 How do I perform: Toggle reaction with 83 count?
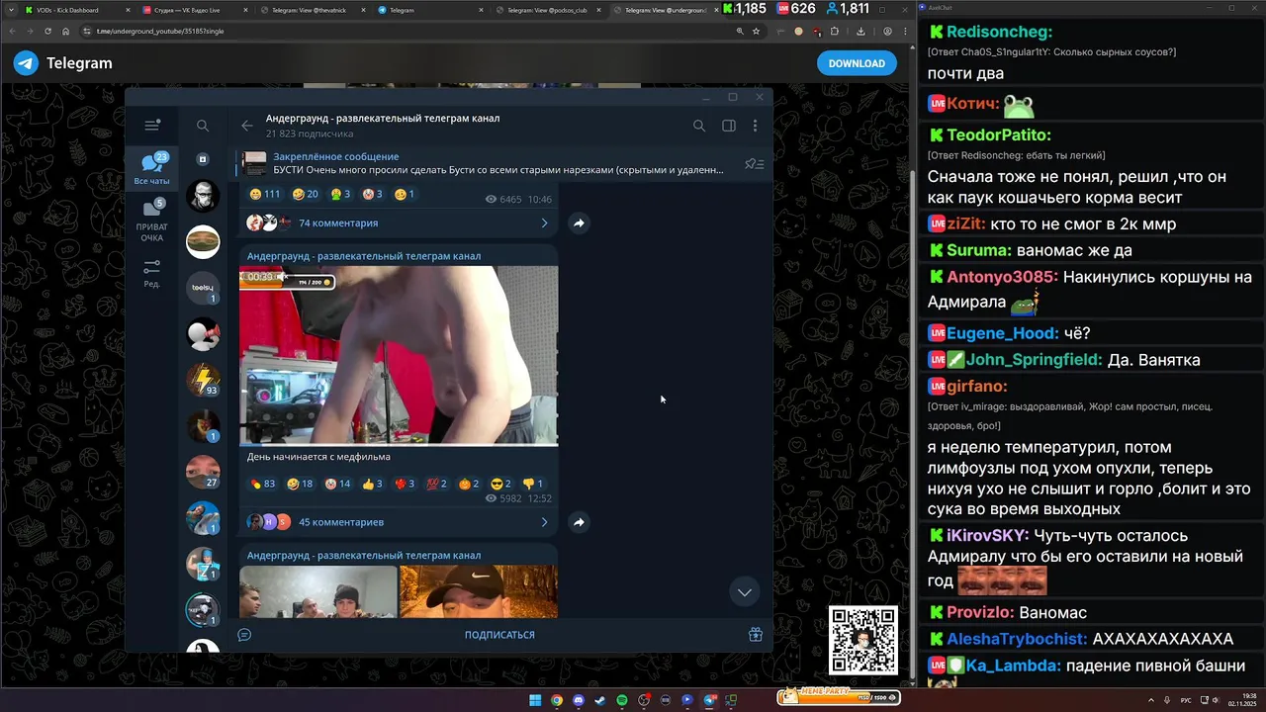(262, 484)
